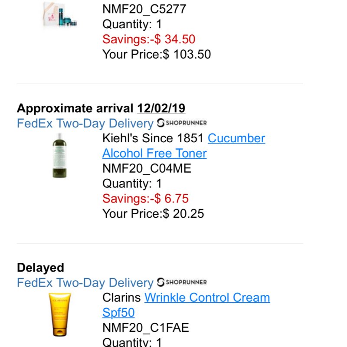Open the Cucumber product link
This screenshot has width=347, height=347.
[236, 138]
